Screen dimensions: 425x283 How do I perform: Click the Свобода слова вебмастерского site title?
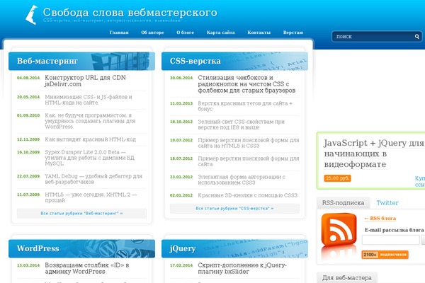(130, 13)
